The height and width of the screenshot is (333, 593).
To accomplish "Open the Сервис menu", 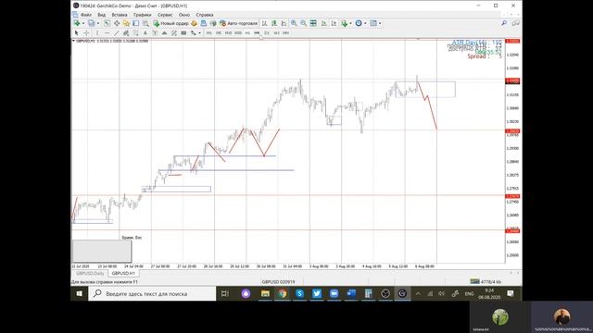I will (165, 15).
